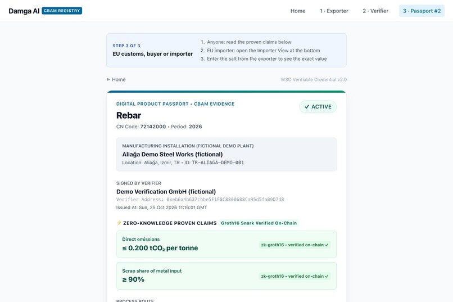The width and height of the screenshot is (453, 302).
Task: Click the zk-groth16 badge for Direct emissions
Action: pyautogui.click(x=295, y=245)
